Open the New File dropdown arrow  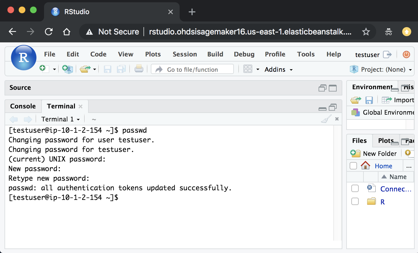click(x=55, y=69)
